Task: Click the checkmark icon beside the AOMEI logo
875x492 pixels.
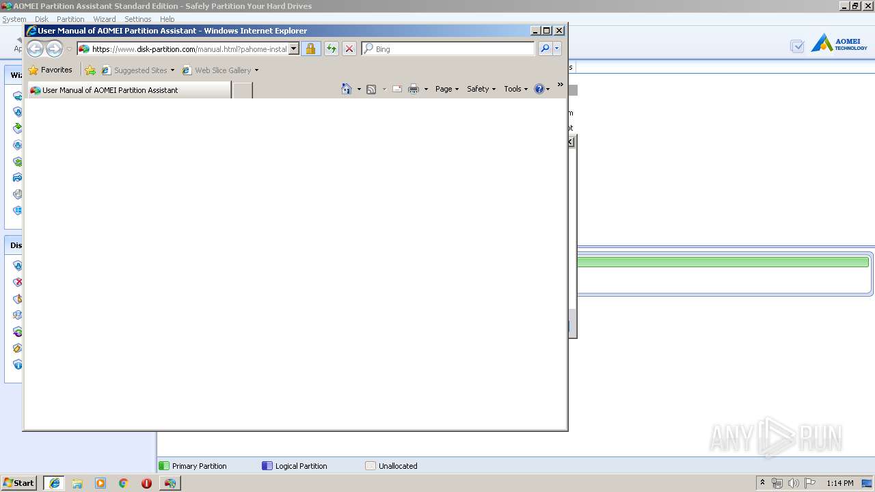Action: pyautogui.click(x=797, y=46)
